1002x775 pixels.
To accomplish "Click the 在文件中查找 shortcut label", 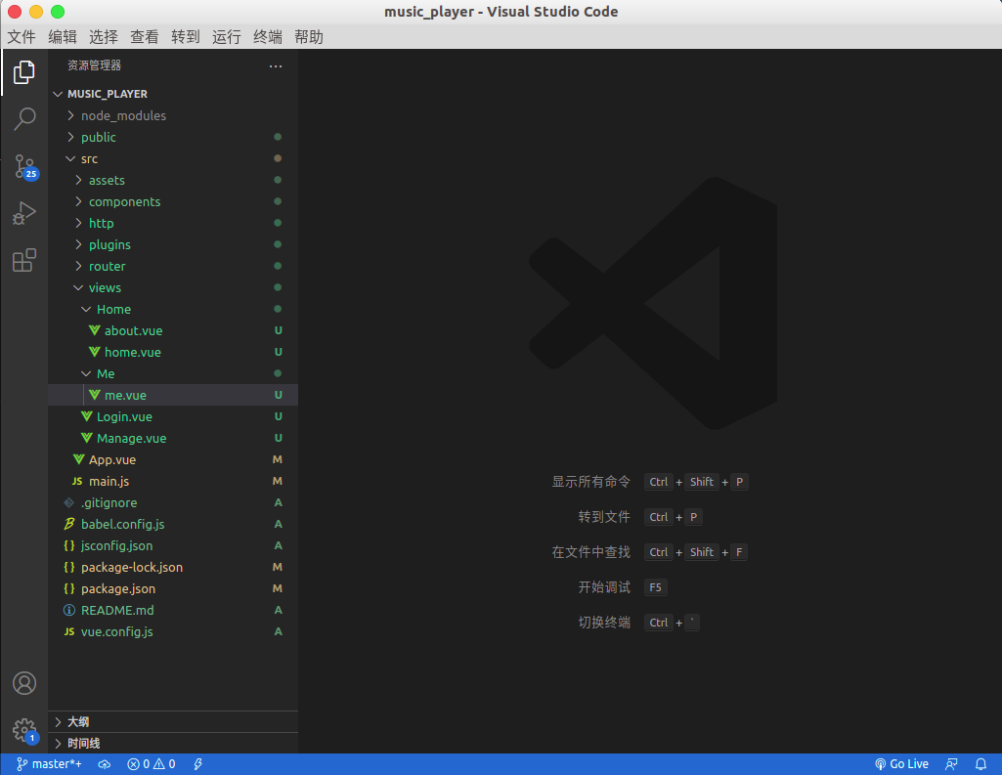I will coord(591,552).
